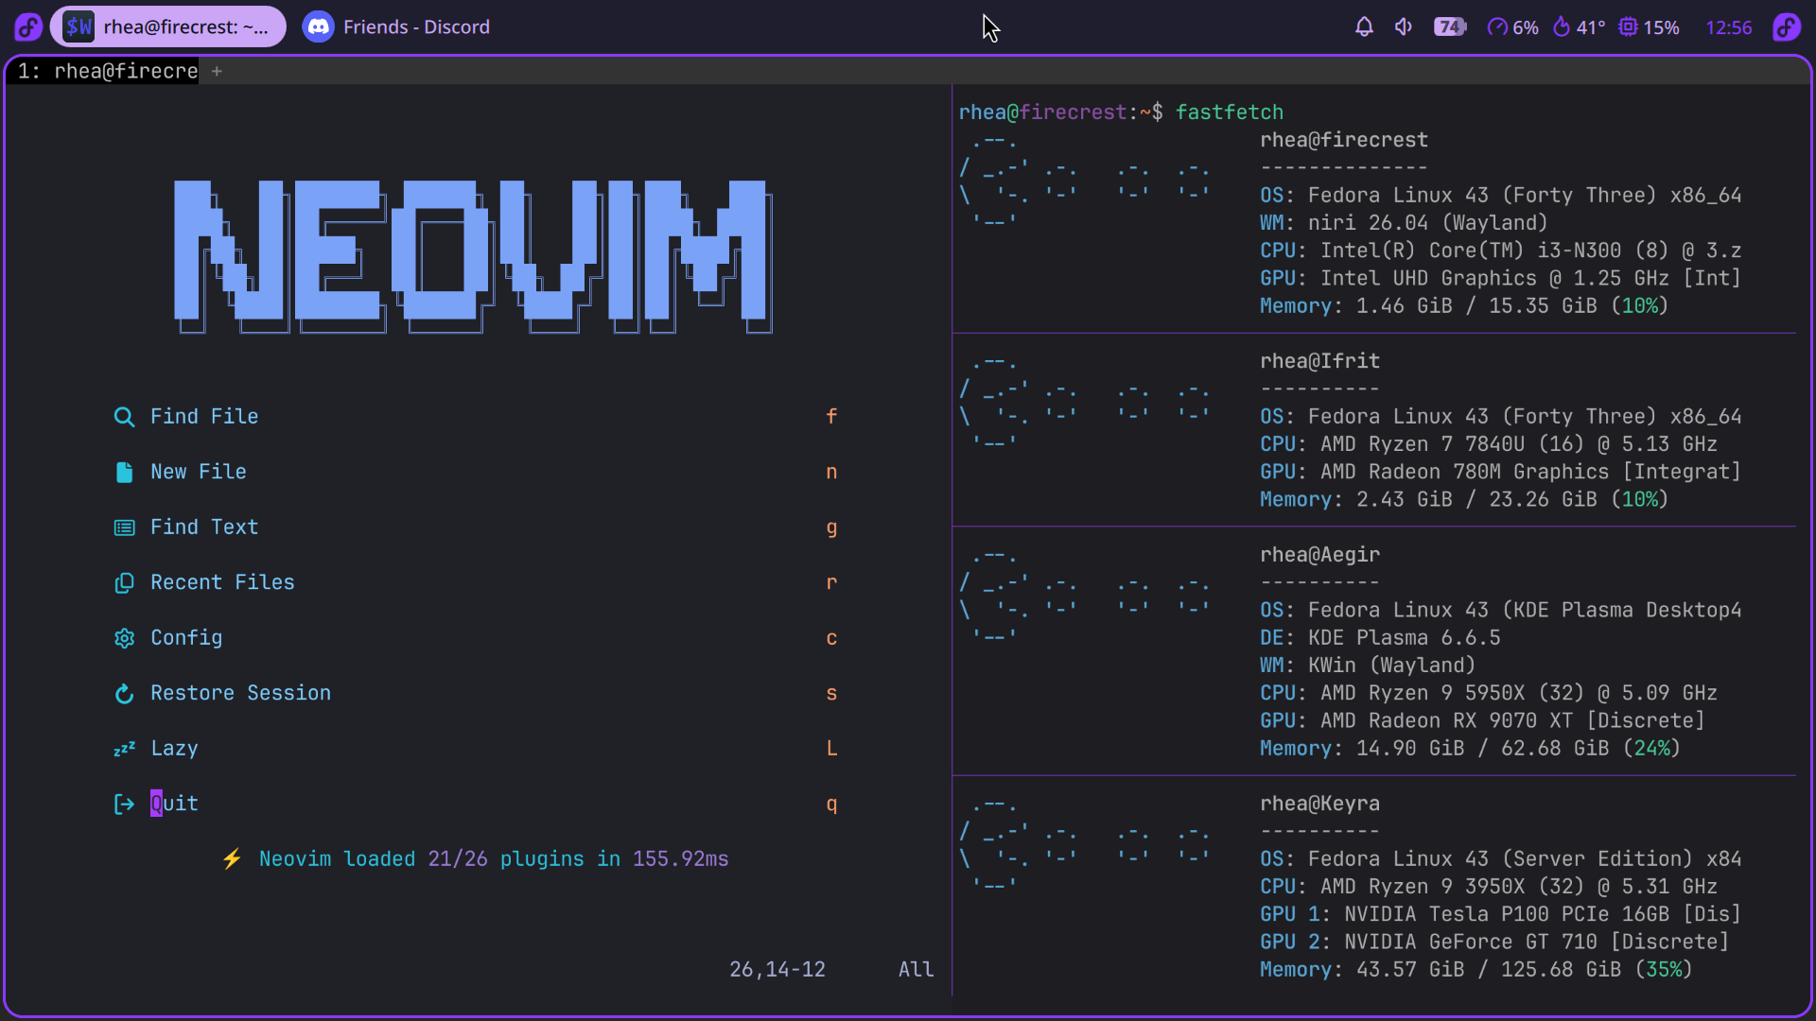Viewport: 1816px width, 1021px height.
Task: Switch to the Friends - Discord window
Action: tap(396, 26)
